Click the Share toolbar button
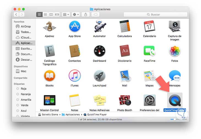 86,15
